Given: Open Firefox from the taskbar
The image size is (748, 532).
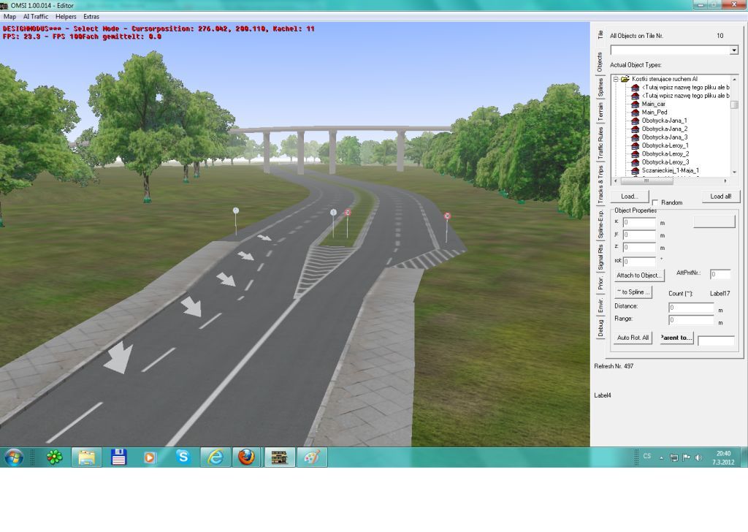Looking at the screenshot, I should click(x=247, y=457).
